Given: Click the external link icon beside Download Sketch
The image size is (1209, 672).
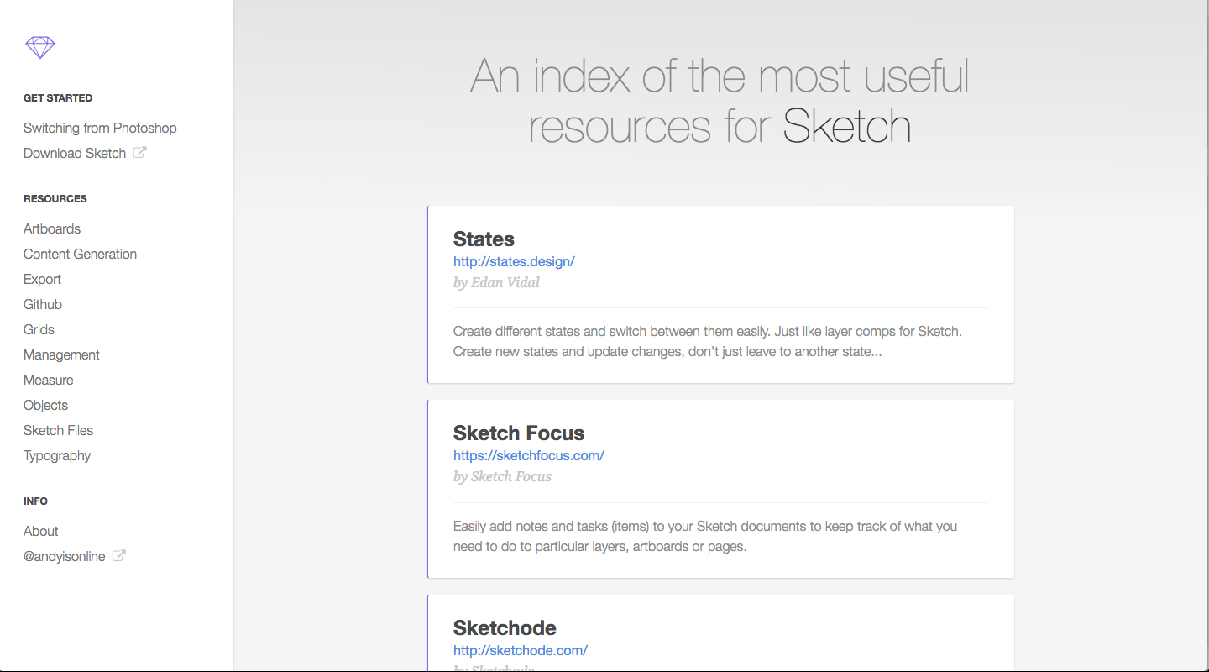Looking at the screenshot, I should tap(139, 152).
